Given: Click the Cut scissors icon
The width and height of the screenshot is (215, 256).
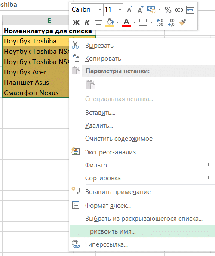Looking at the screenshot, I should pos(75,45).
